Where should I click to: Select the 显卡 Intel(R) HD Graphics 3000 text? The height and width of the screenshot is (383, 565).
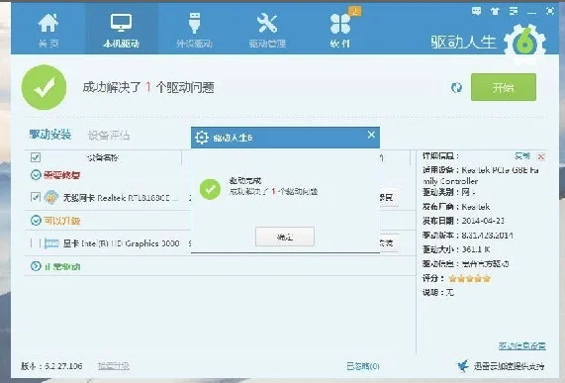click(x=121, y=243)
